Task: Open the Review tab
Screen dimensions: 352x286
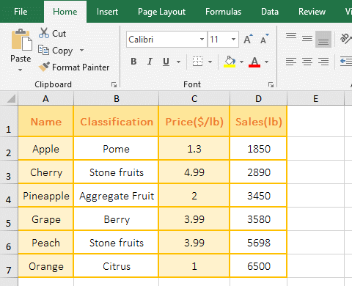Action: tap(312, 12)
